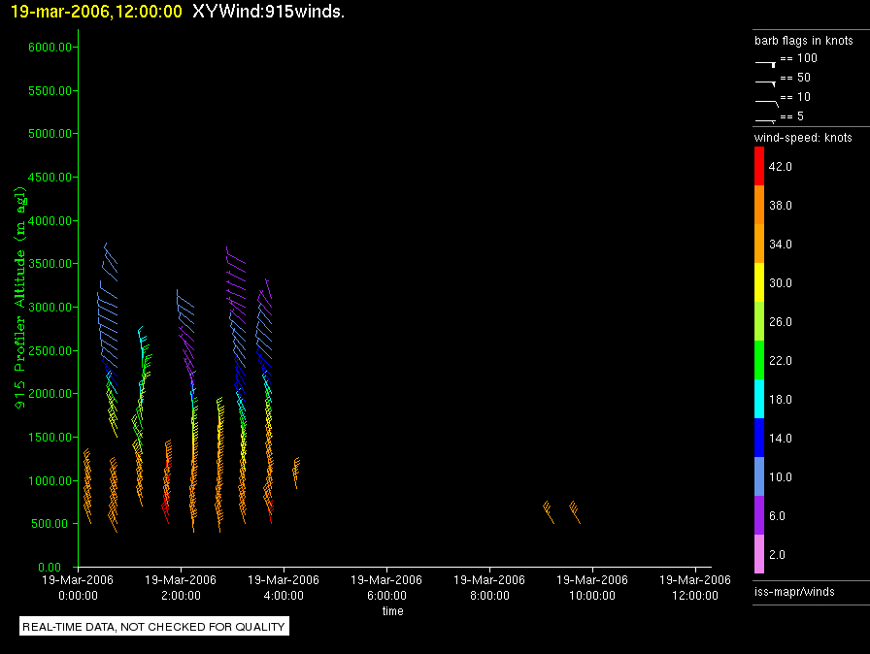Click the pink 2.0 knots color swatch
Image resolution: width=870 pixels, height=654 pixels.
click(759, 554)
